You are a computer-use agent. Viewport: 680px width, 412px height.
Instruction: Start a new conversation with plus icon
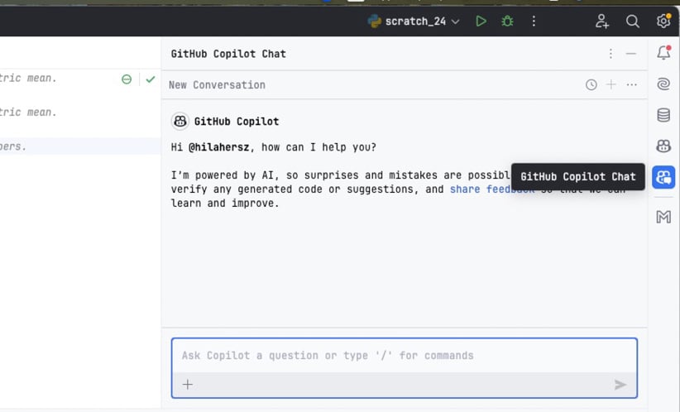click(x=611, y=84)
